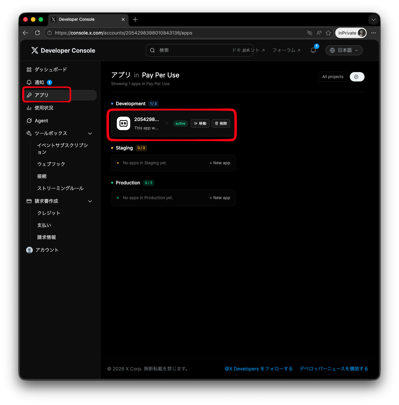
Task: Open the notification bell icon
Action: (x=313, y=50)
